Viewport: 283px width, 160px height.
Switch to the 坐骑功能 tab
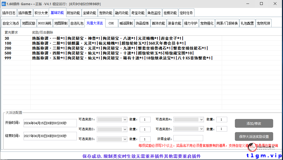[90, 12]
